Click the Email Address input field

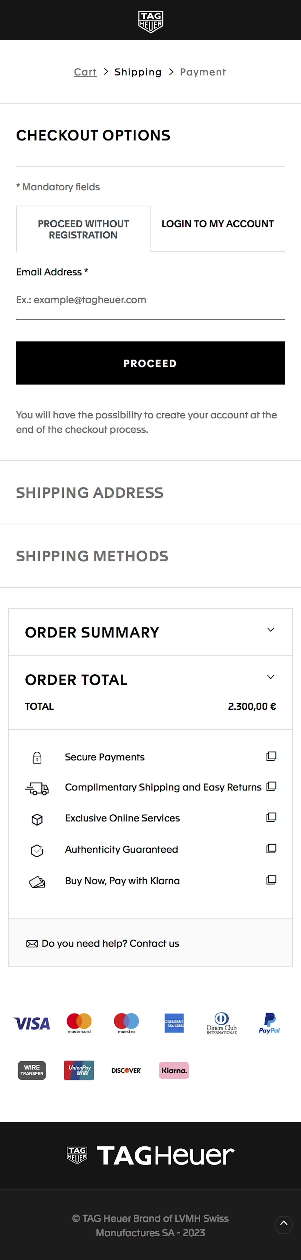(x=150, y=300)
